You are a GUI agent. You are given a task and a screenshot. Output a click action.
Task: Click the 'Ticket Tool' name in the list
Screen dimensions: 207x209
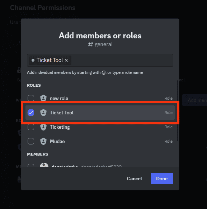click(62, 113)
